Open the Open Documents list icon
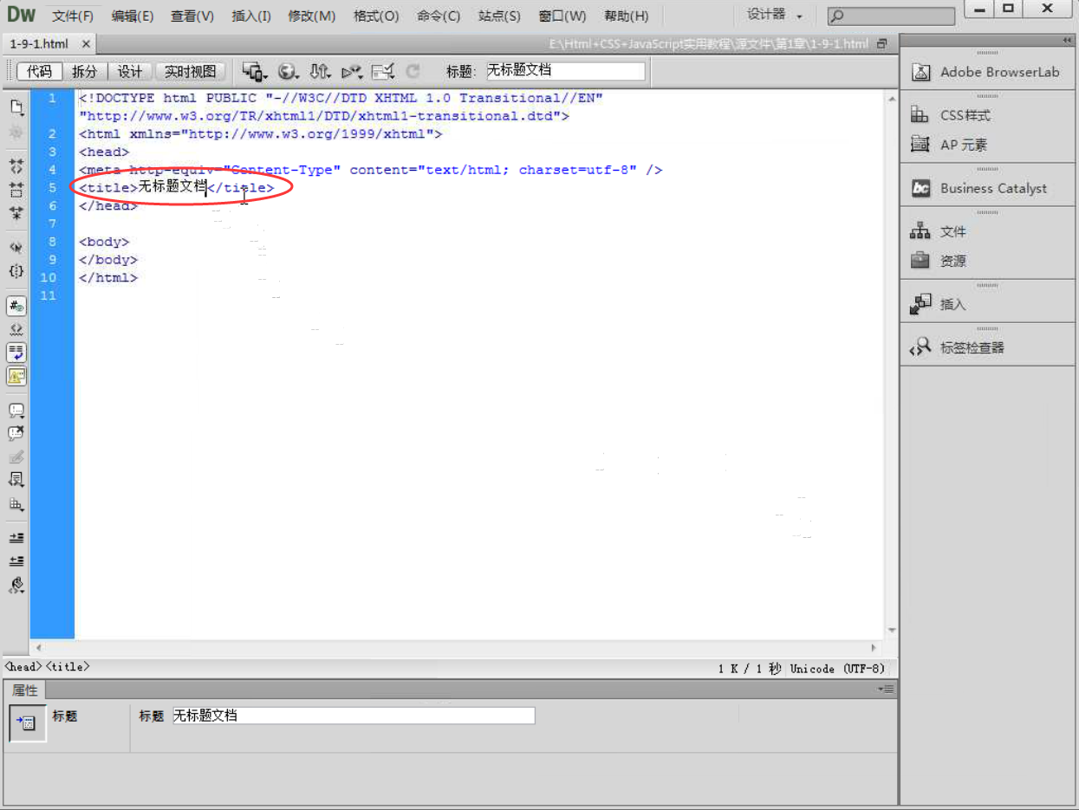 click(x=16, y=107)
